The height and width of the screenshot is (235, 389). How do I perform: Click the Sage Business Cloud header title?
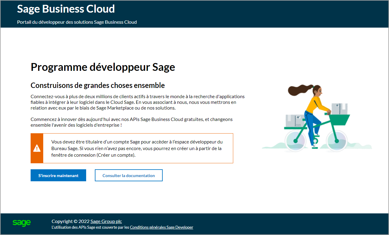66,9
